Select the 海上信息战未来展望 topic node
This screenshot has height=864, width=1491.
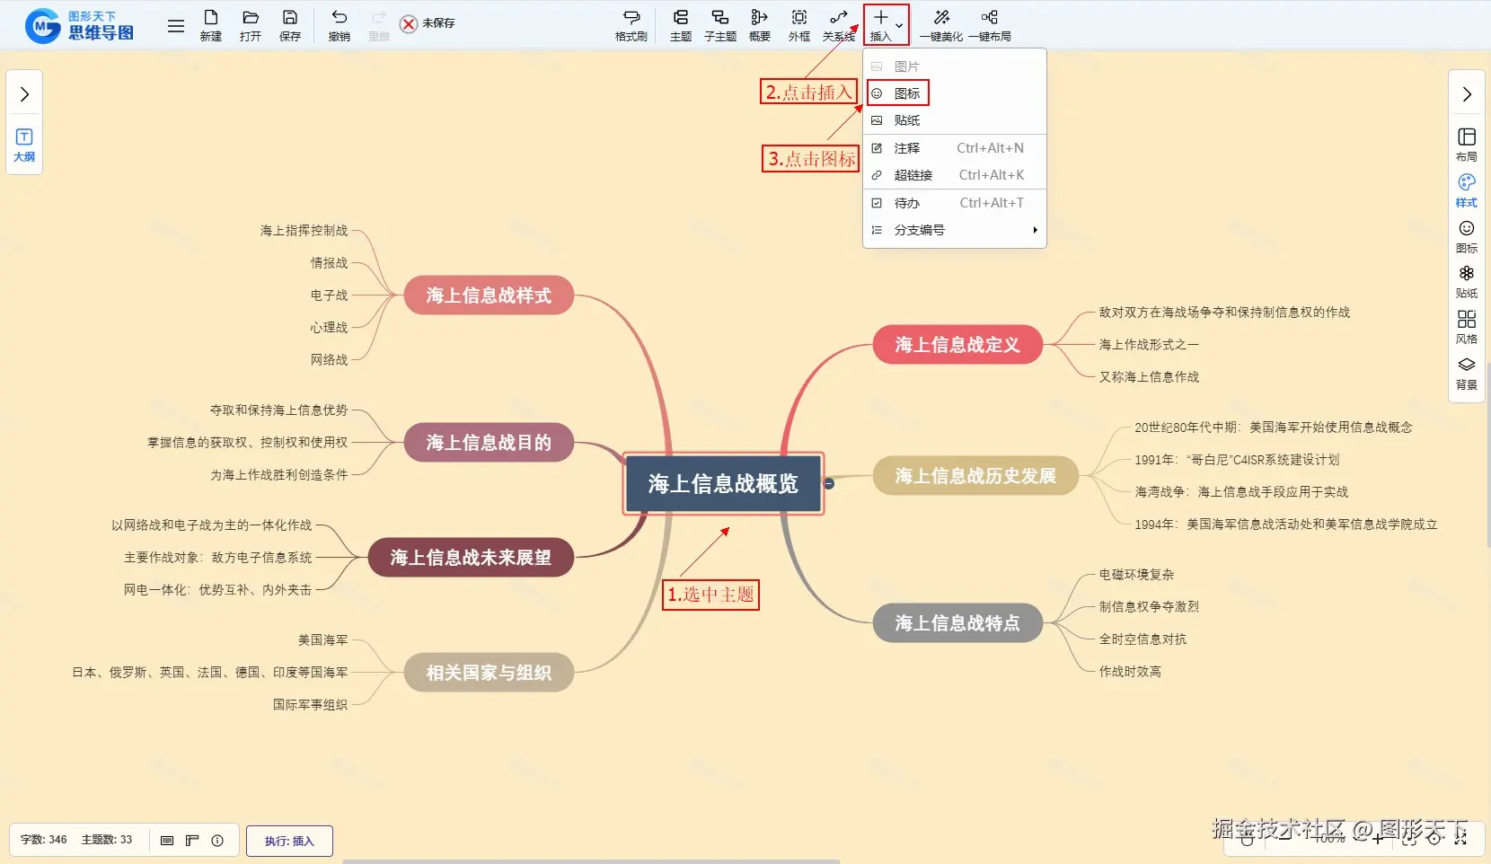471,558
